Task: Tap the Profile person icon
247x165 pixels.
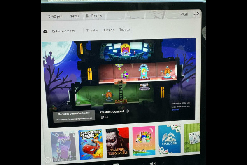Action: pyautogui.click(x=87, y=16)
